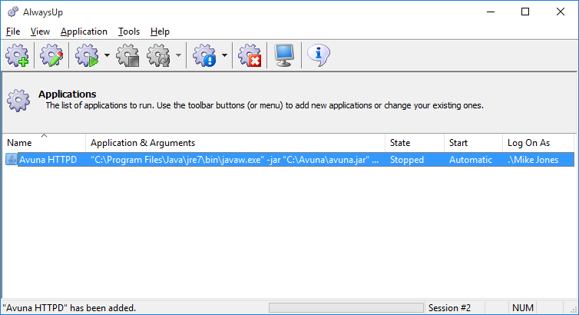Click the monitor session toolbar icon
This screenshot has height=315, width=579.
pyautogui.click(x=284, y=55)
